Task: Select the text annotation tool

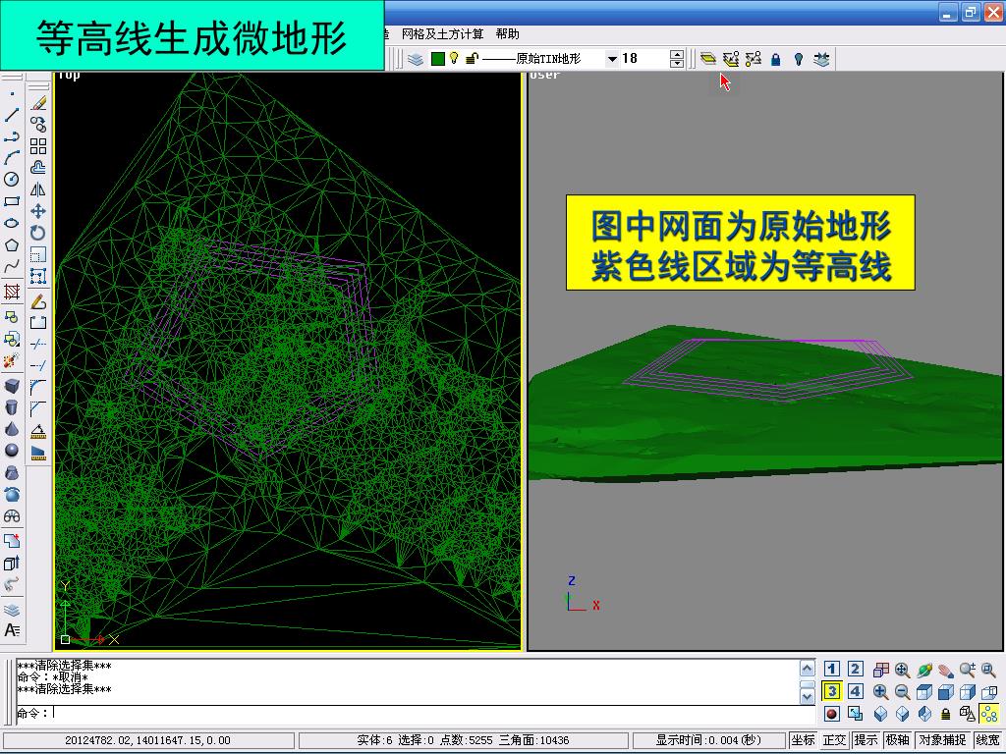Action: (12, 630)
